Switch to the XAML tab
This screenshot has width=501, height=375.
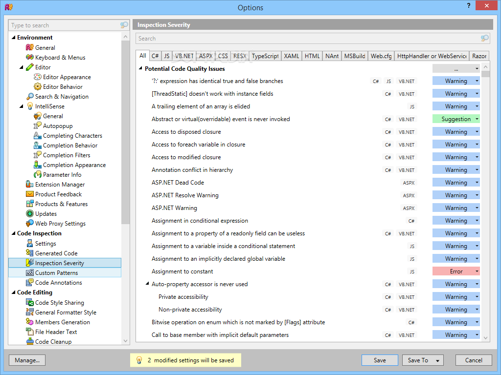pyautogui.click(x=292, y=56)
